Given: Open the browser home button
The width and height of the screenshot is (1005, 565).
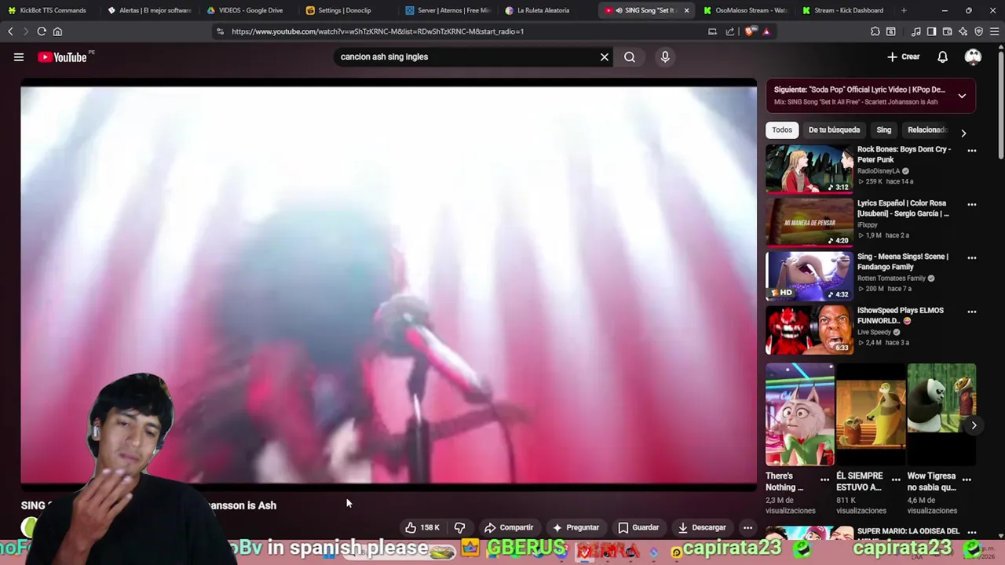Looking at the screenshot, I should point(57,31).
